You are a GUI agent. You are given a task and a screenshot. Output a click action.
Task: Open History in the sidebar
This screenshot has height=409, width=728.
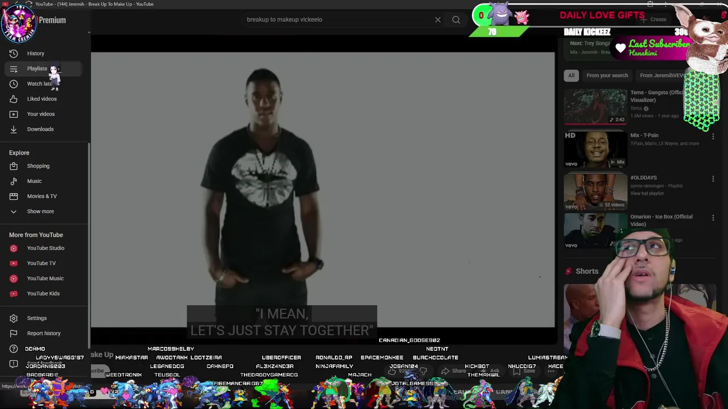44,53
